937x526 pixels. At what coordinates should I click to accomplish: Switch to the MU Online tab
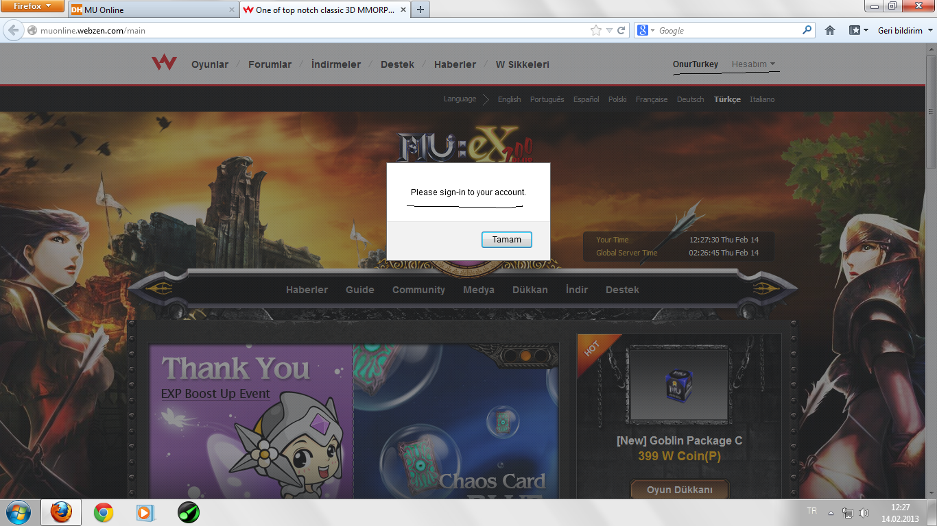tap(152, 10)
